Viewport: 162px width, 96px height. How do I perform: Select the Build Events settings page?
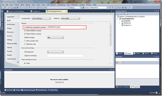11,24
